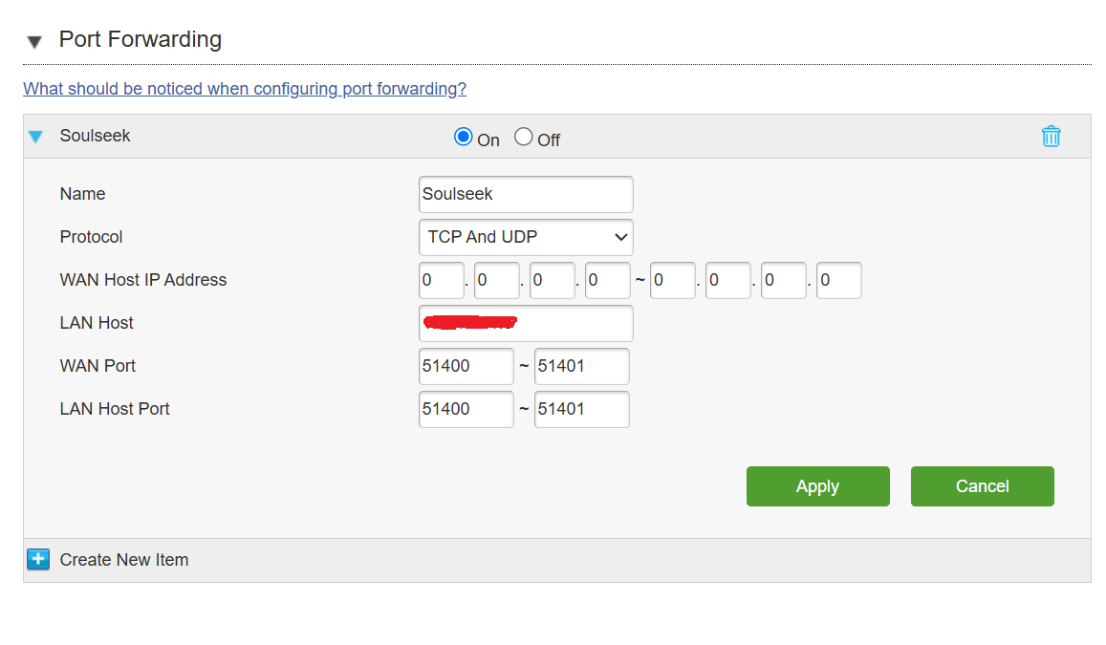Open the Protocol dropdown TCP And UDP
This screenshot has width=1106, height=645.
point(526,238)
